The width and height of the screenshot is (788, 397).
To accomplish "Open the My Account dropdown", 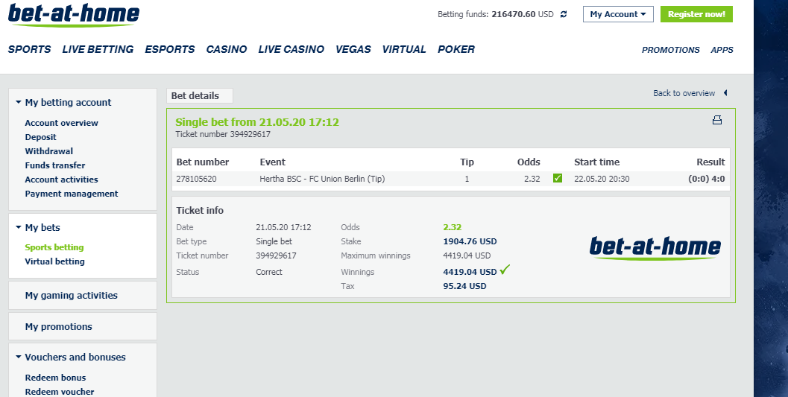I will pyautogui.click(x=618, y=14).
